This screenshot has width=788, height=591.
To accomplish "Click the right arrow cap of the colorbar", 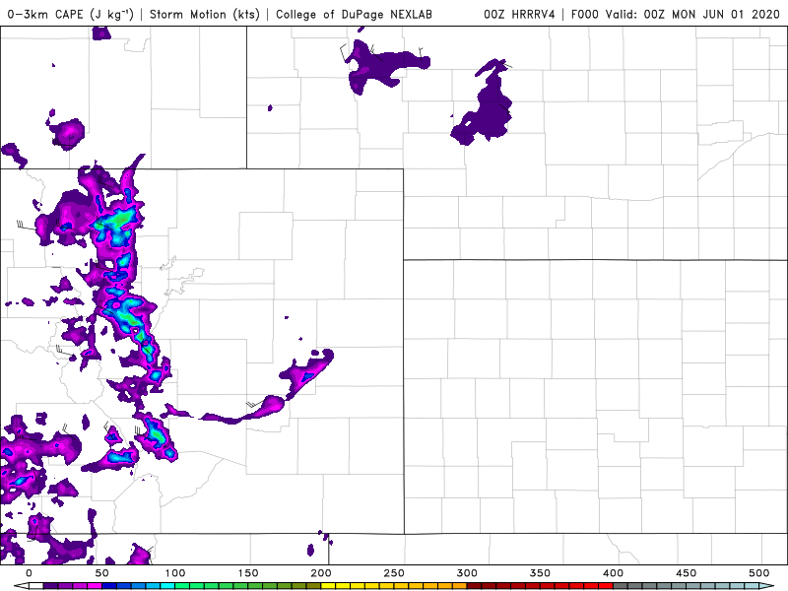I will [766, 585].
